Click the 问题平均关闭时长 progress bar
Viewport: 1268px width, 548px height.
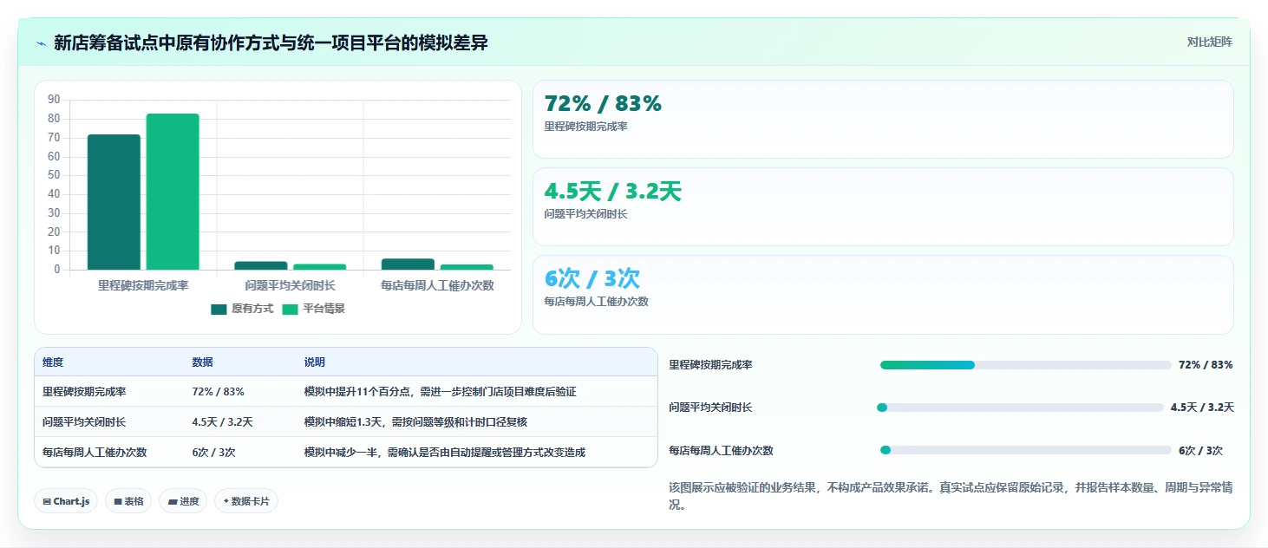pos(1022,408)
